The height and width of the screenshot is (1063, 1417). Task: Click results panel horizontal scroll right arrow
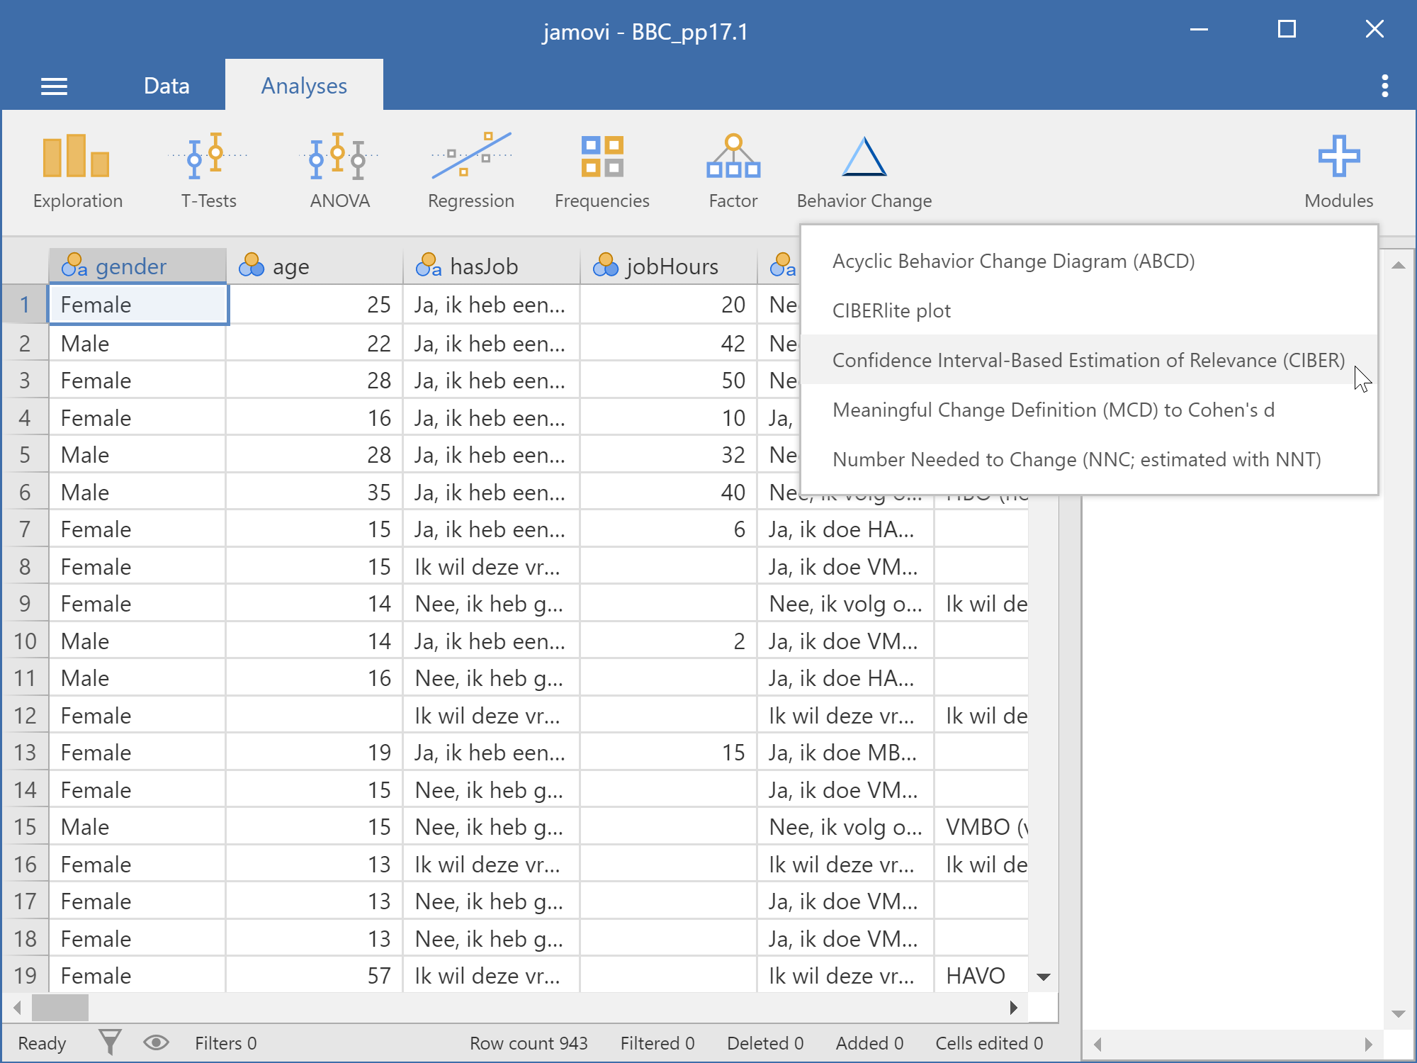point(1368,1043)
